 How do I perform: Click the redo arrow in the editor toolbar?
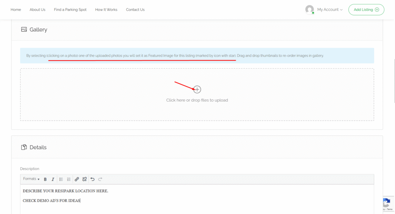[x=100, y=179]
